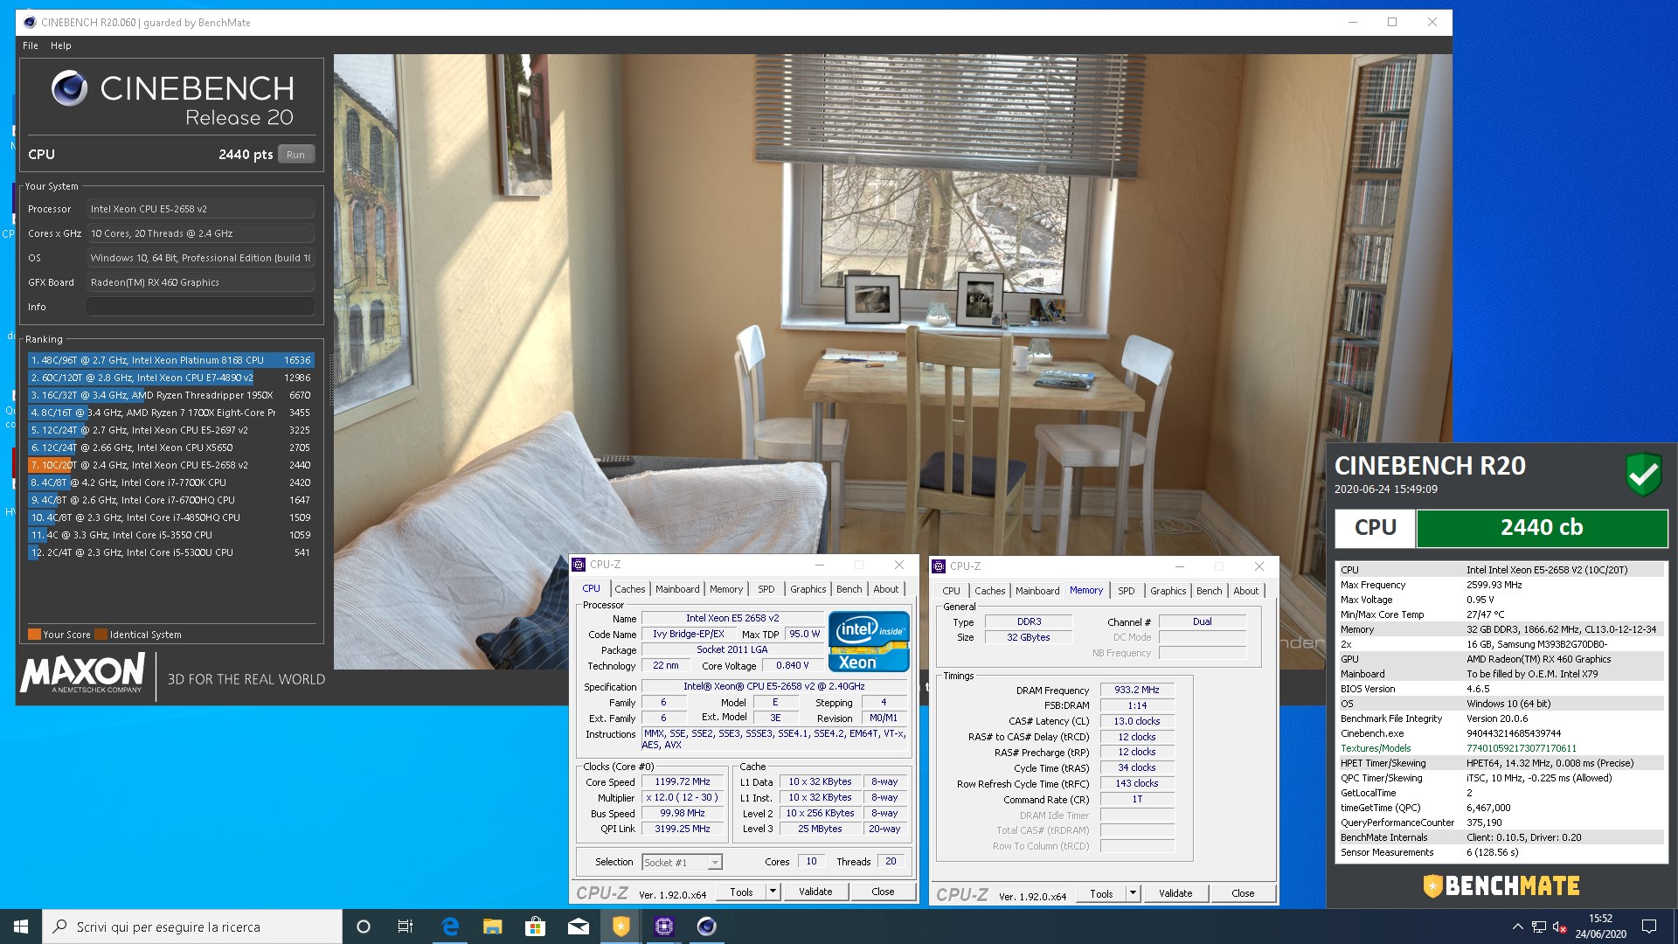Screen dimensions: 1678x944
Task: Open Caches tab in right CPU-Z window
Action: pyautogui.click(x=989, y=591)
